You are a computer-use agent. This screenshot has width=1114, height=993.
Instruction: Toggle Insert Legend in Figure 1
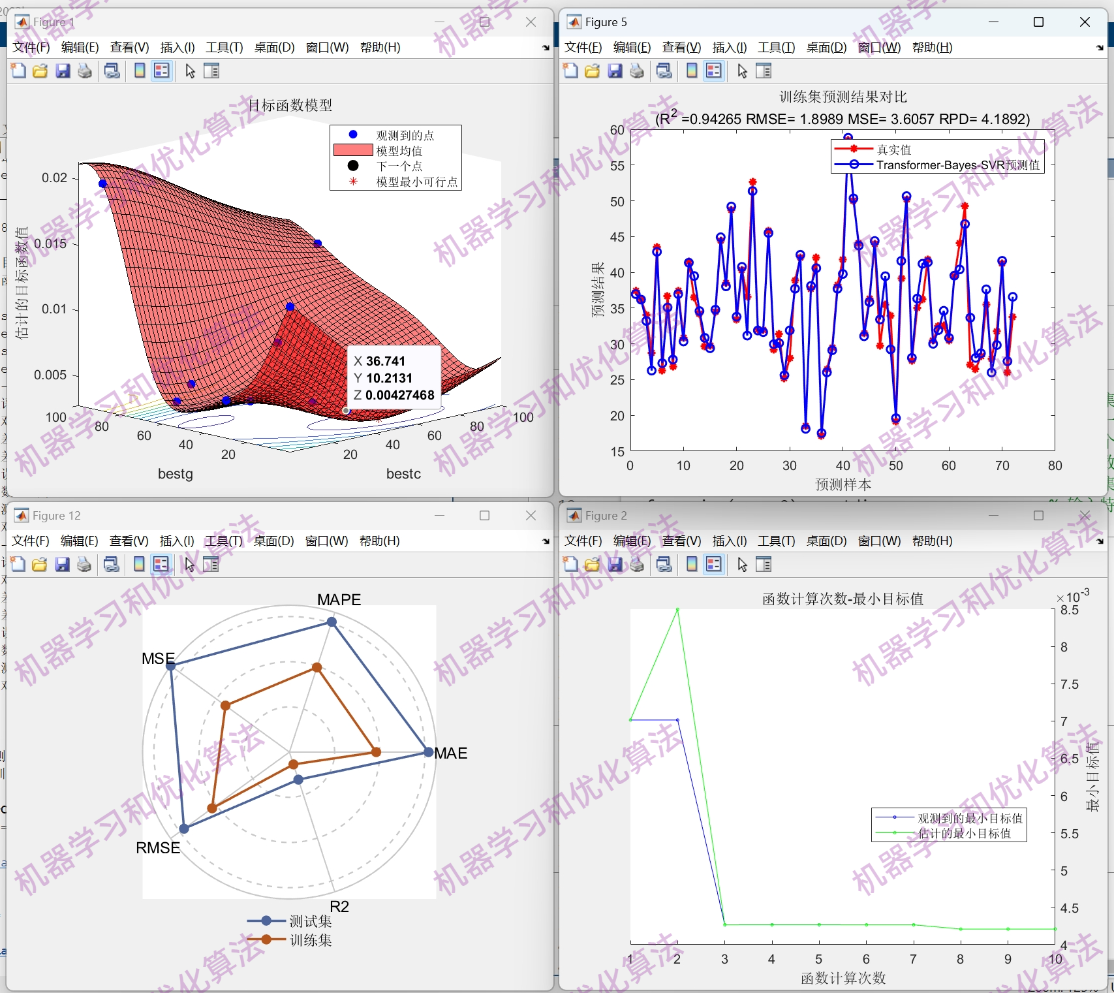coord(162,71)
